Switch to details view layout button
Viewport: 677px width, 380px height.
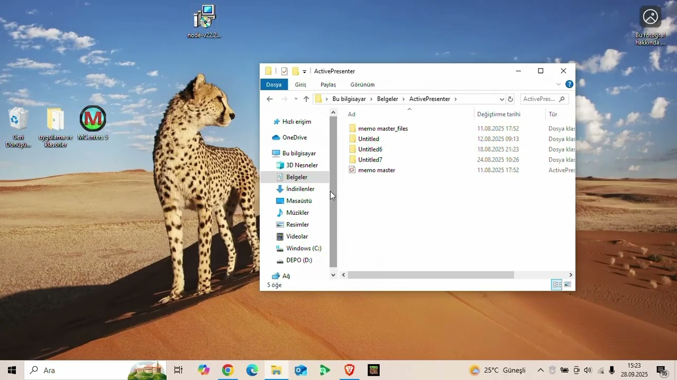557,285
